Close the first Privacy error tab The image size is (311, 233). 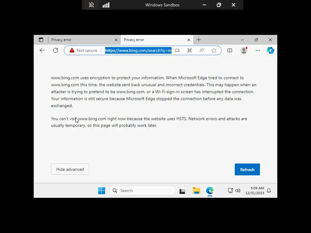[x=116, y=40]
